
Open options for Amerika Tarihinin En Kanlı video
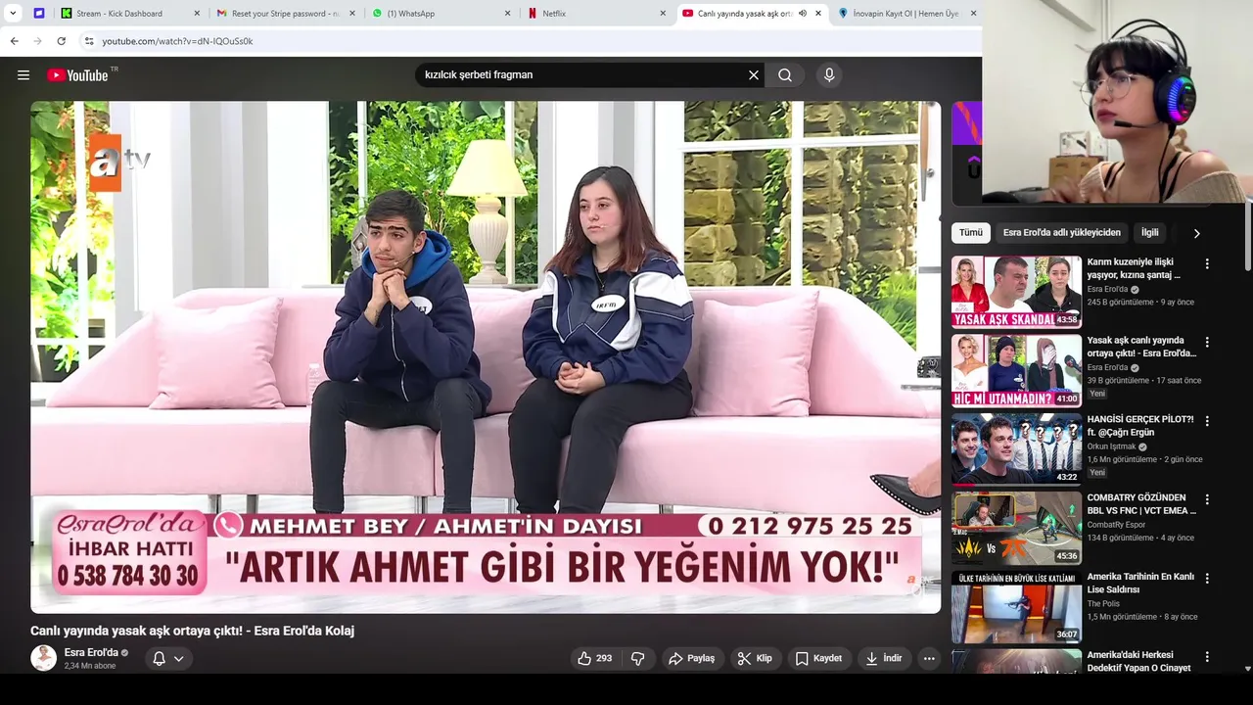pos(1207,579)
